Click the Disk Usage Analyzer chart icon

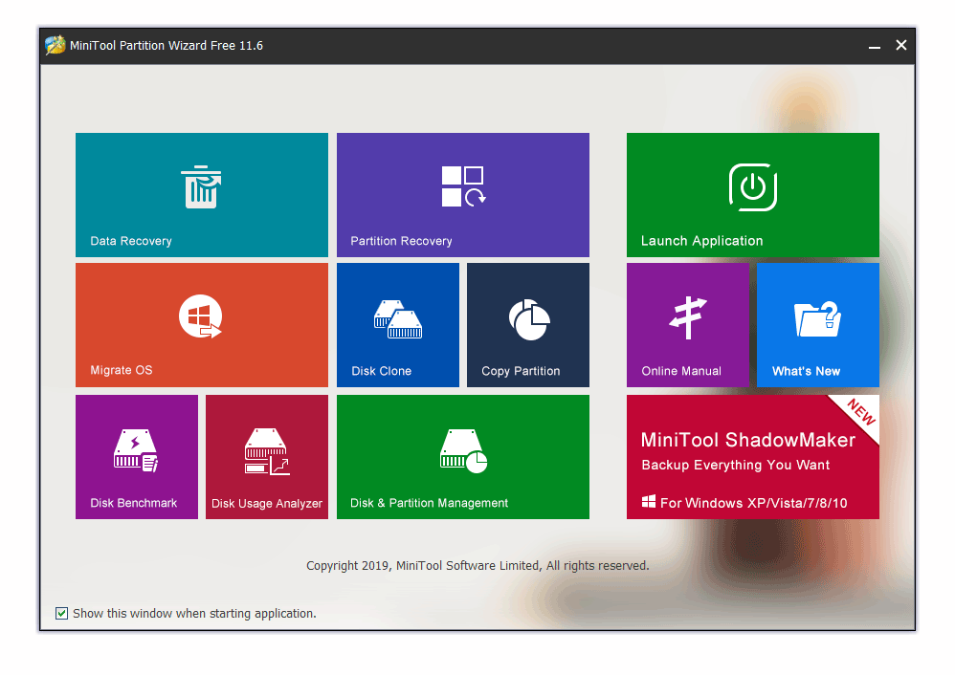(266, 451)
